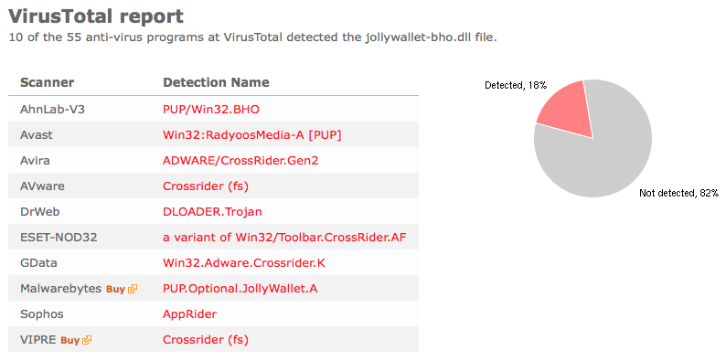Open the Malwarebytes Buy link
Viewport: 726px width, 361px height.
point(116,290)
